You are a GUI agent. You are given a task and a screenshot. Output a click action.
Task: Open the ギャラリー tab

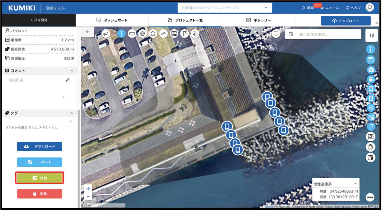tap(258, 20)
